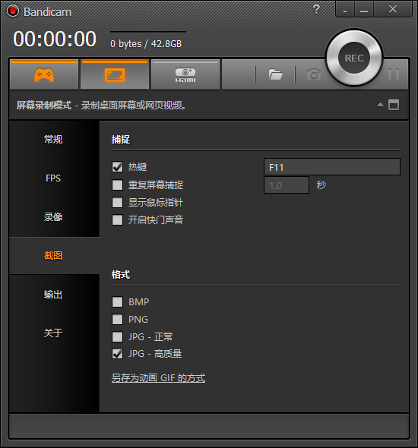The image size is (418, 448).
Task: Select the screen recording mode rectangle icon
Action: [x=115, y=74]
